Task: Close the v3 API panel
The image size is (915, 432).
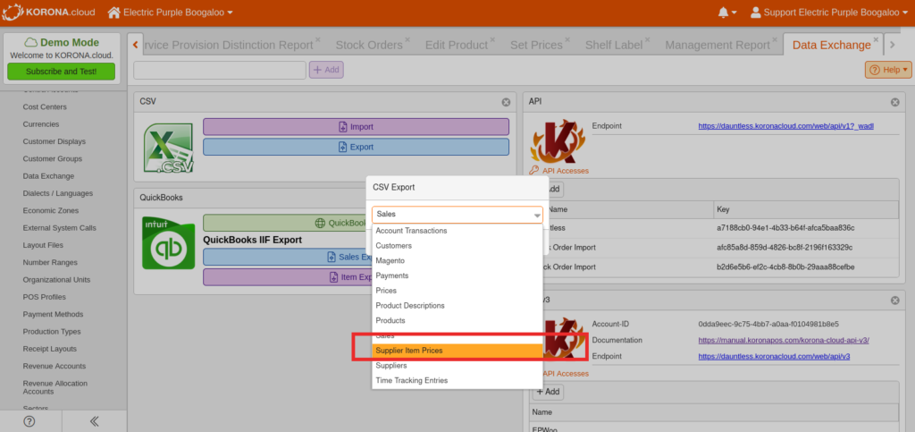Action: pos(894,300)
